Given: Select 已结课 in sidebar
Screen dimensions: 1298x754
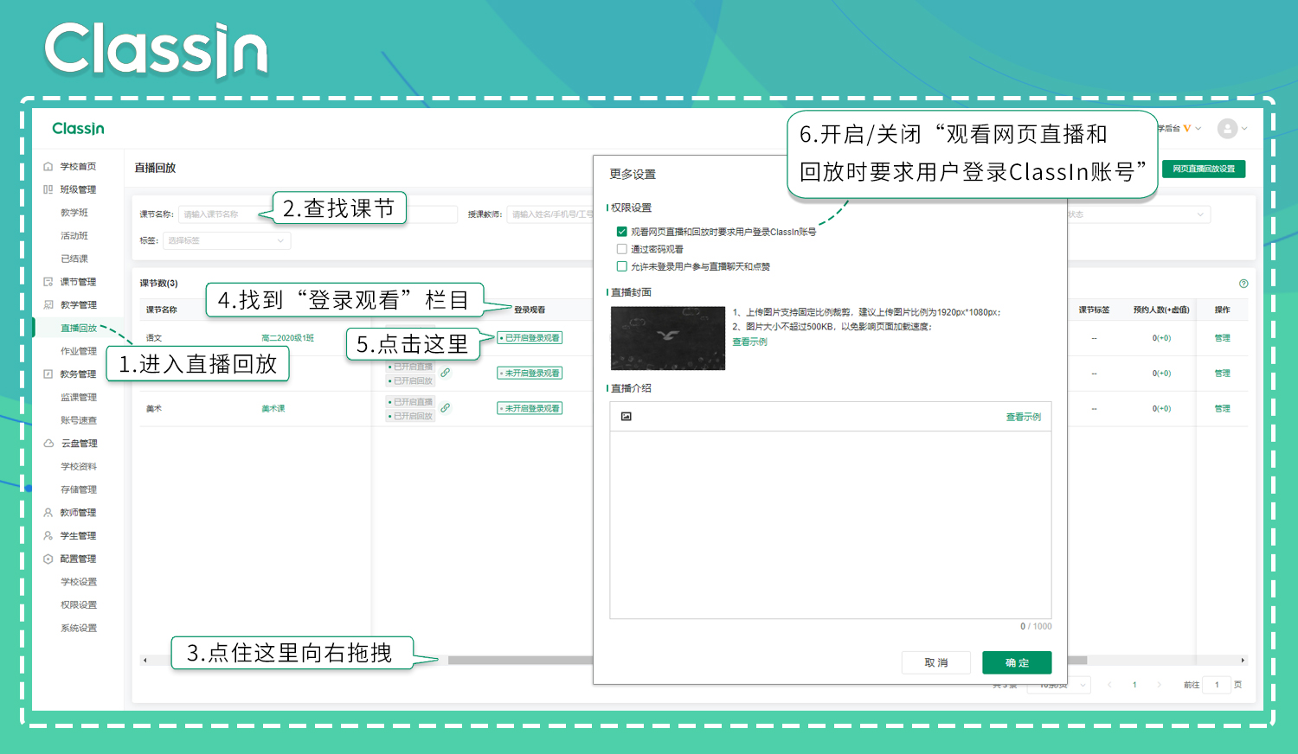Looking at the screenshot, I should click(74, 259).
